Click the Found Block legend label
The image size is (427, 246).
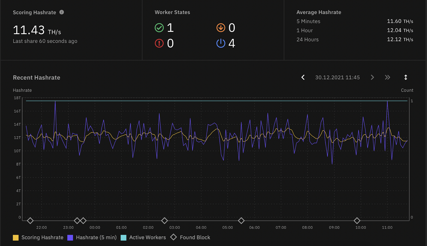click(195, 237)
